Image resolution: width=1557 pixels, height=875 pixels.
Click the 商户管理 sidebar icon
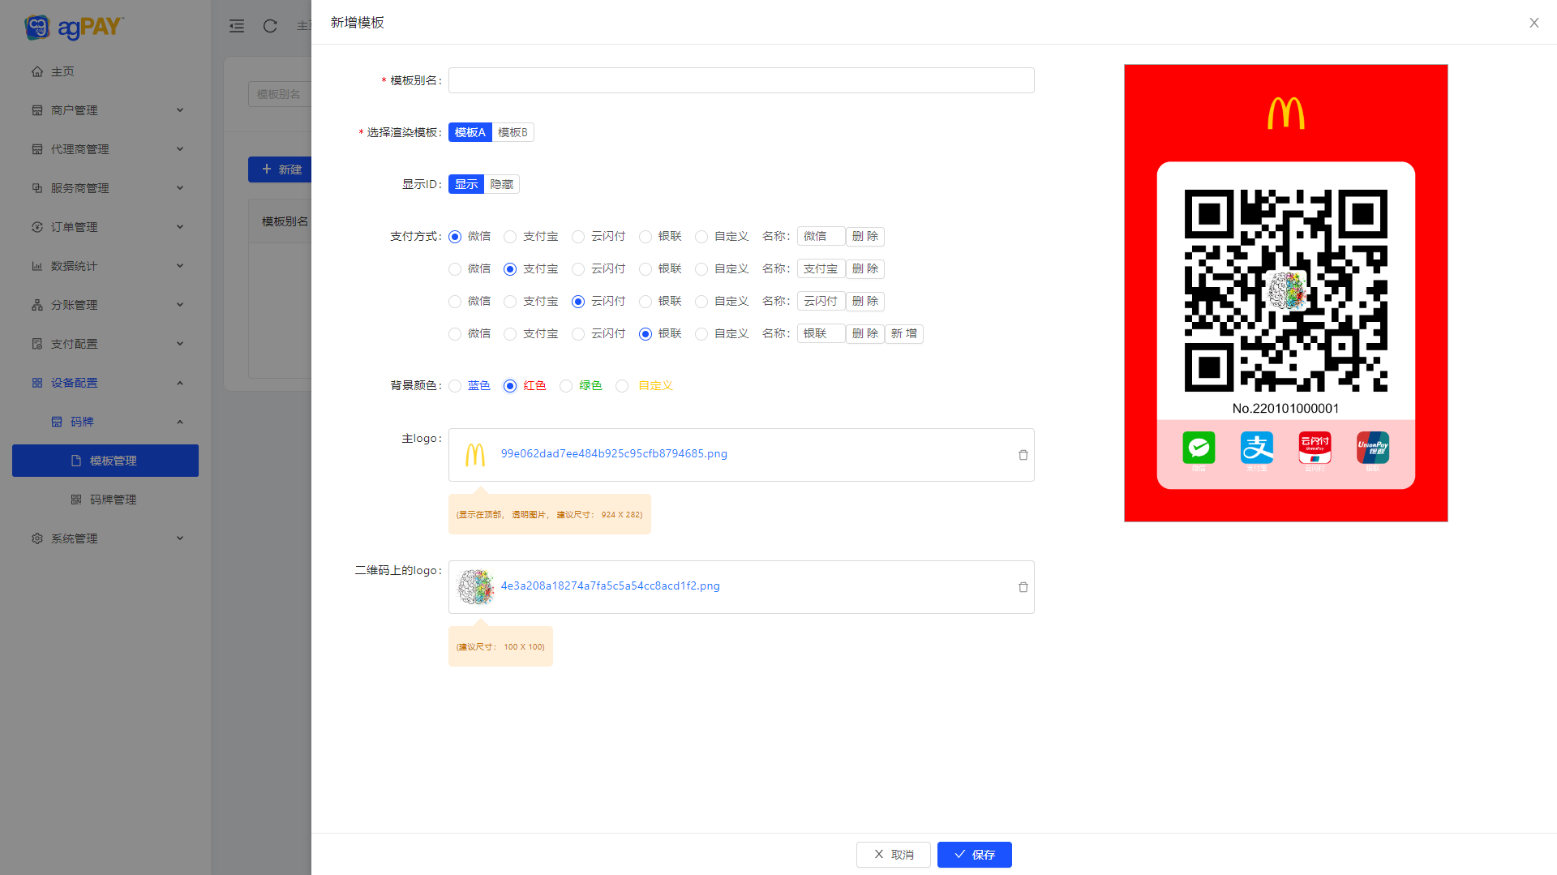point(37,110)
